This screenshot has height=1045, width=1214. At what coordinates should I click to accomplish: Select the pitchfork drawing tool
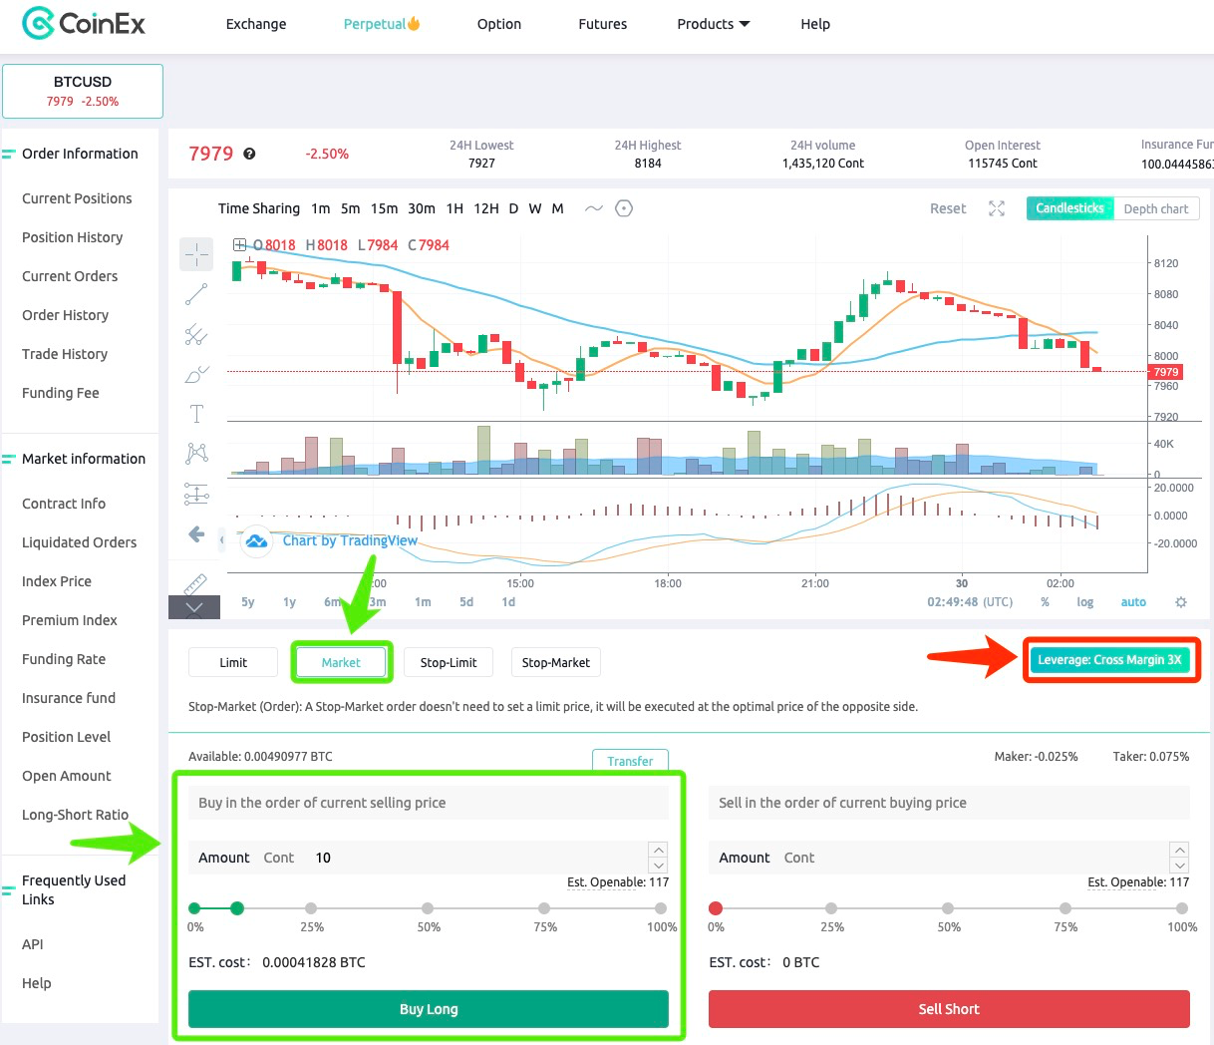tap(196, 334)
